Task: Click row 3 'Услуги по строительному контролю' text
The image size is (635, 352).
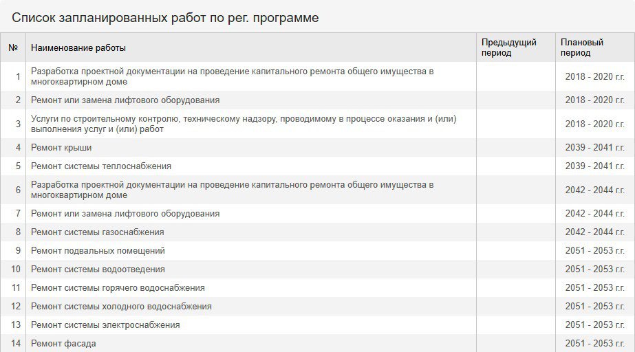Action: tap(244, 124)
